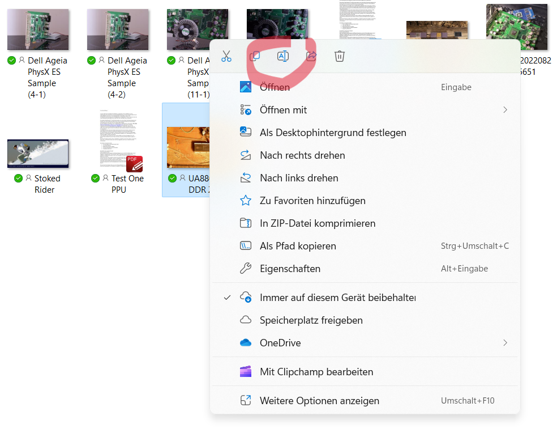
Task: Select Als Pfad kopieren
Action: (x=366, y=246)
